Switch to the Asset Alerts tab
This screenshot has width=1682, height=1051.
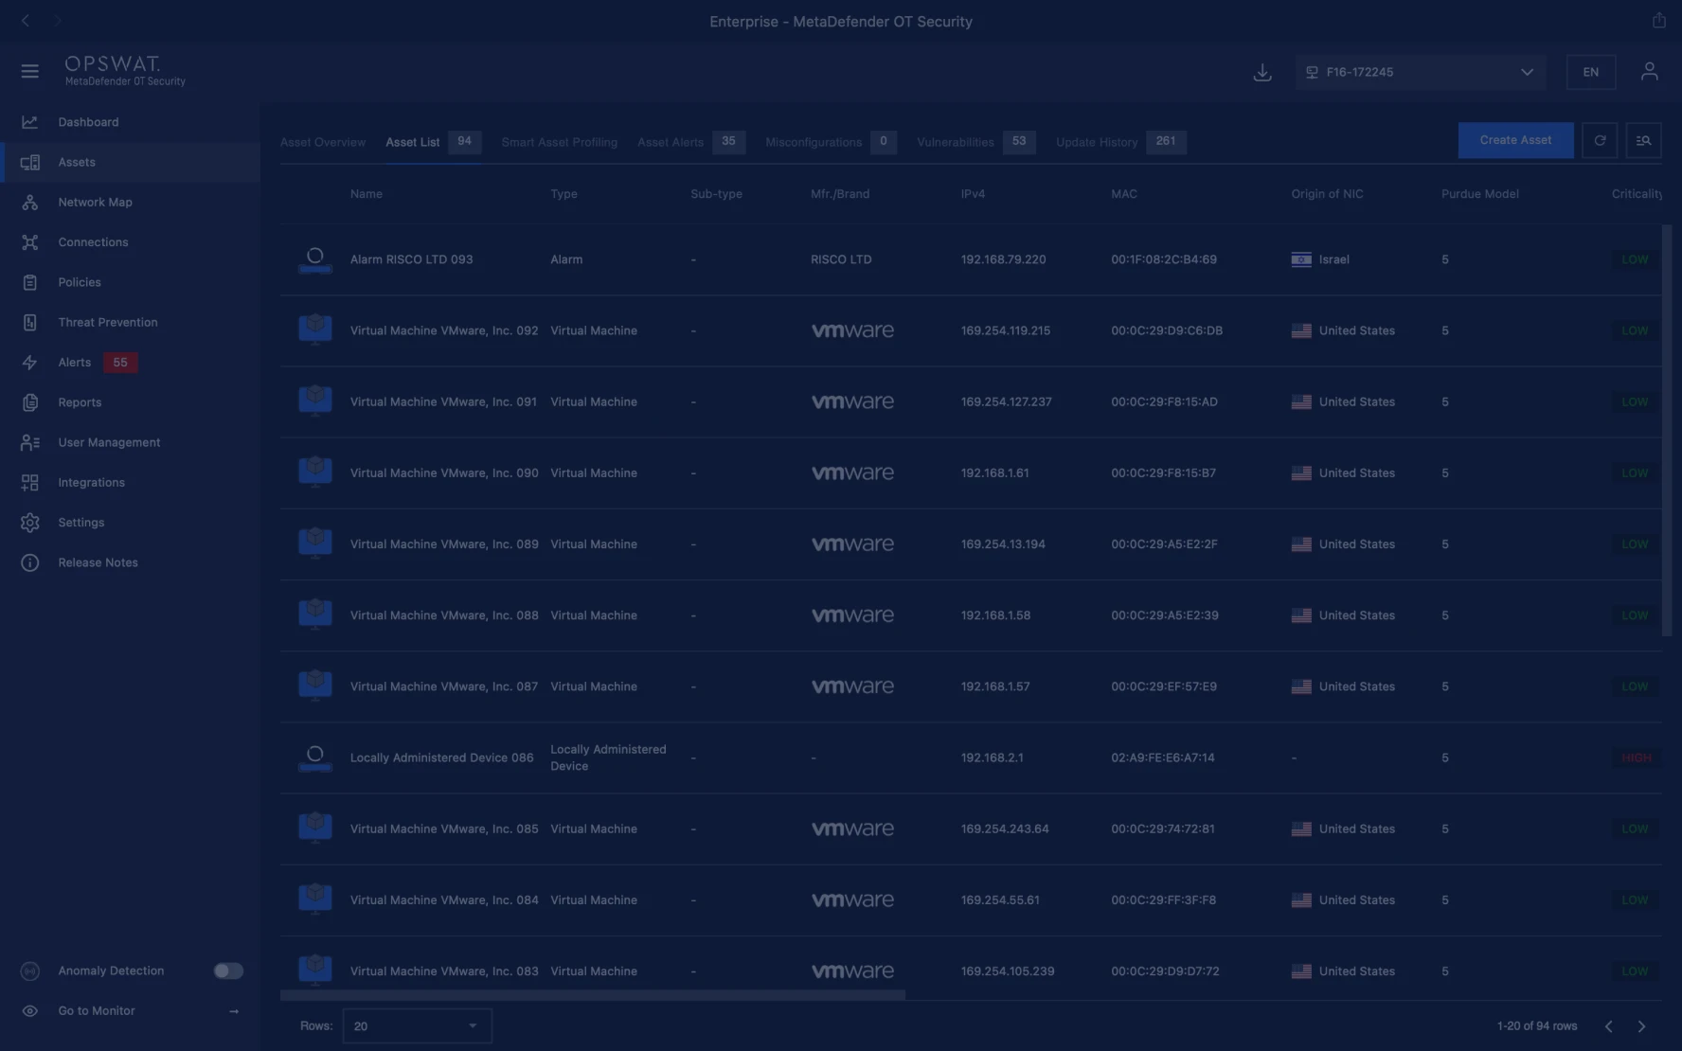(670, 142)
